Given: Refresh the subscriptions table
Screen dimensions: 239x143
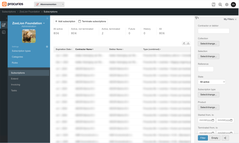Looking at the screenshot, I should click(184, 43).
